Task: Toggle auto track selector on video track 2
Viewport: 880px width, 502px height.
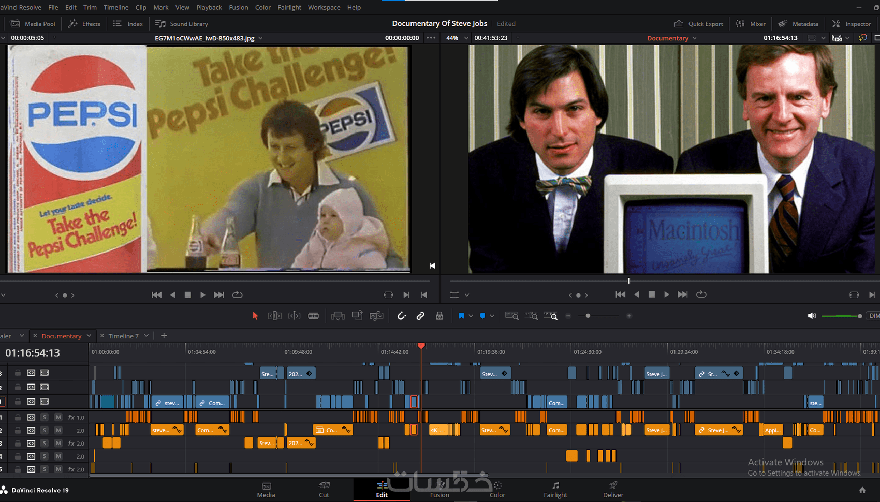Action: [x=31, y=387]
